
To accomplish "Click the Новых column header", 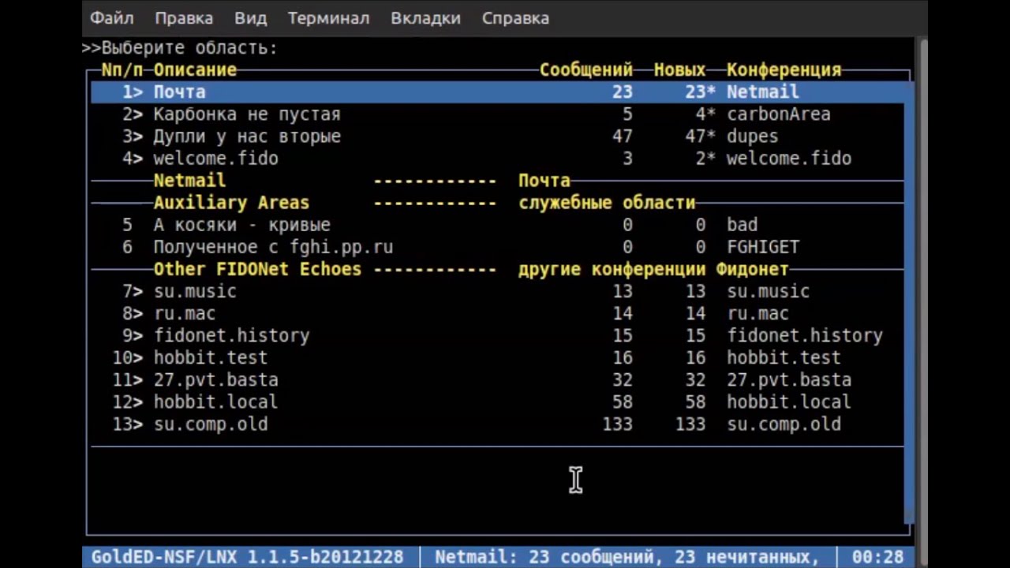I will tap(679, 69).
